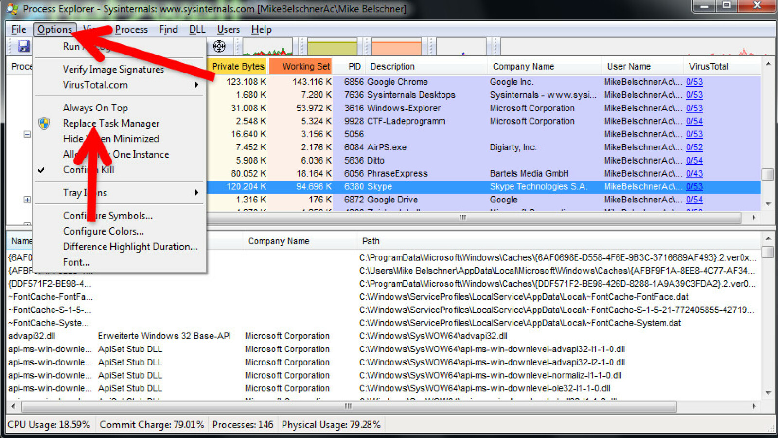Click the Replace Task Manager shield icon

click(x=44, y=123)
